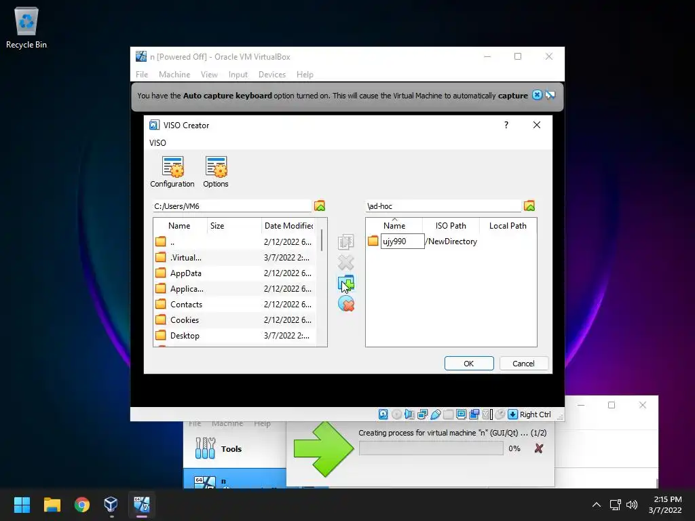Viewport: 695px width, 521px height.
Task: Click the ISO Path column header
Action: pyautogui.click(x=451, y=225)
